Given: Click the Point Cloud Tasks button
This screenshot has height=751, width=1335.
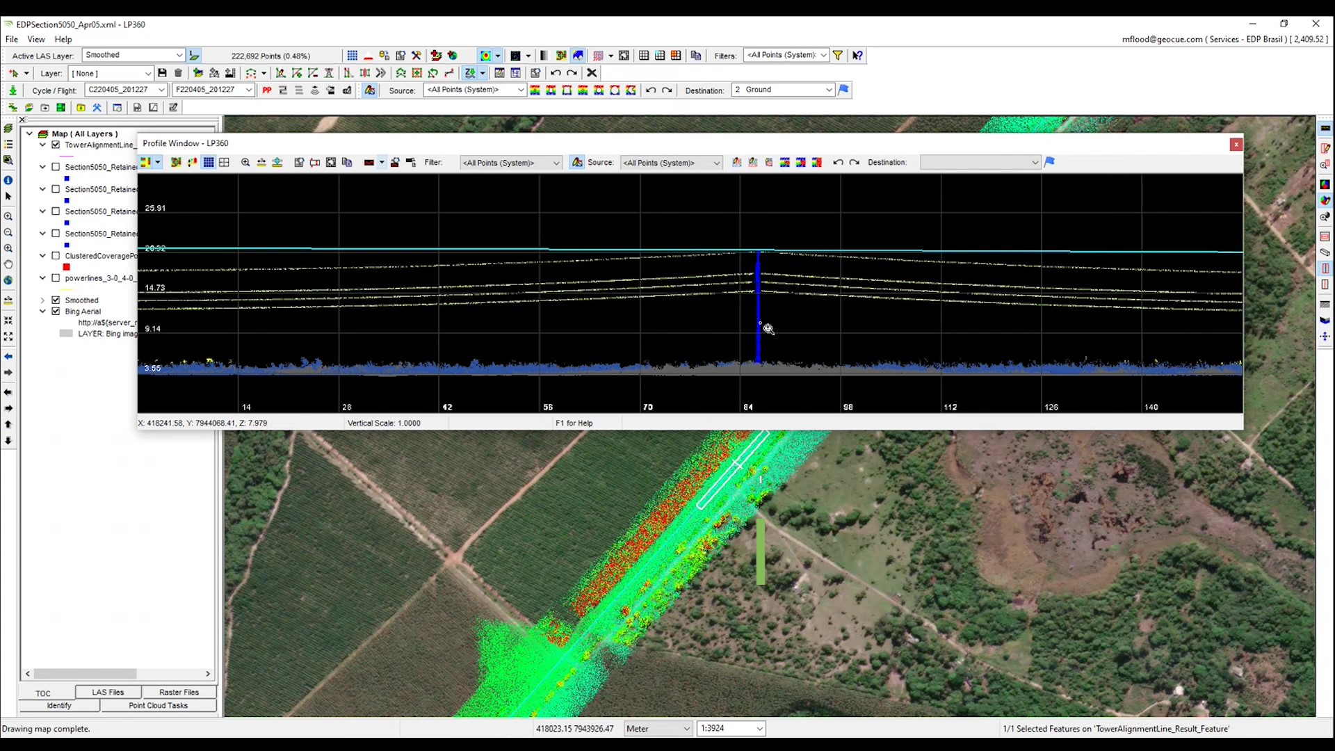Looking at the screenshot, I should pos(159,705).
